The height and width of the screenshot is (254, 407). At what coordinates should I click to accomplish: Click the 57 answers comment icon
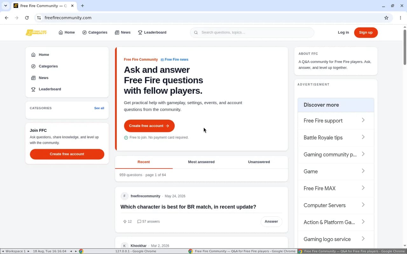[139, 222]
